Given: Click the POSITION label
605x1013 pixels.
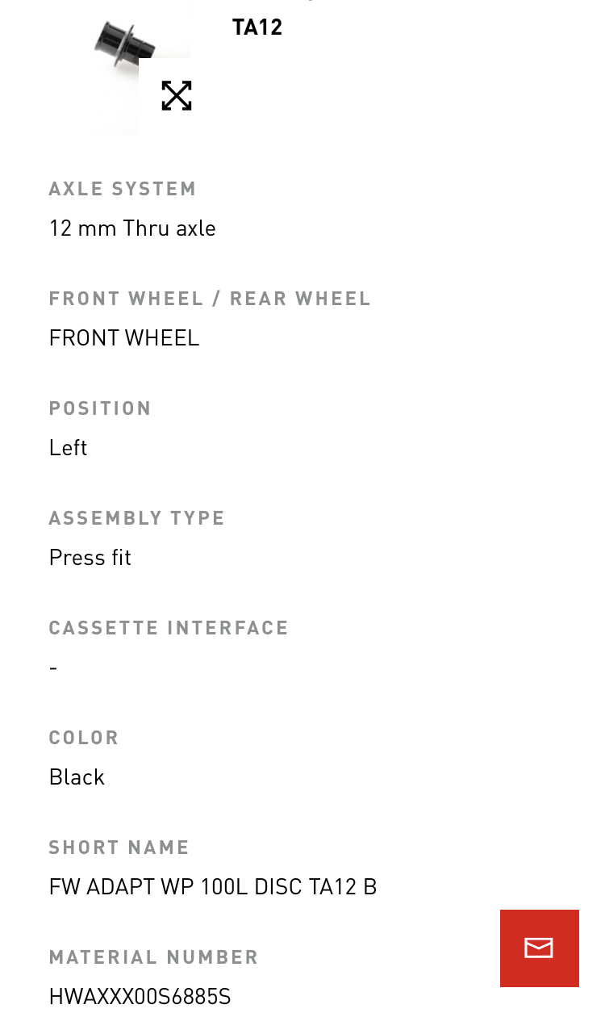Looking at the screenshot, I should pyautogui.click(x=100, y=408).
